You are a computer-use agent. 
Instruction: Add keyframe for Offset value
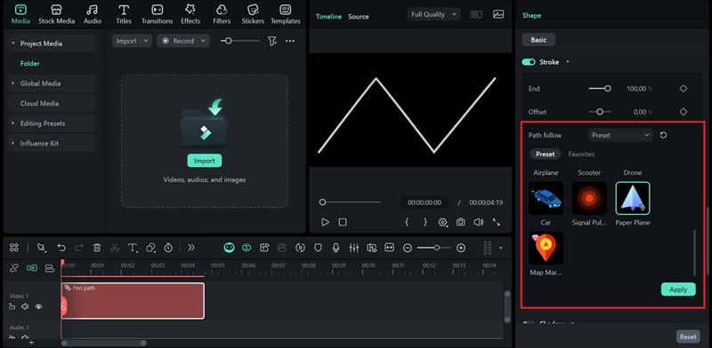click(684, 112)
